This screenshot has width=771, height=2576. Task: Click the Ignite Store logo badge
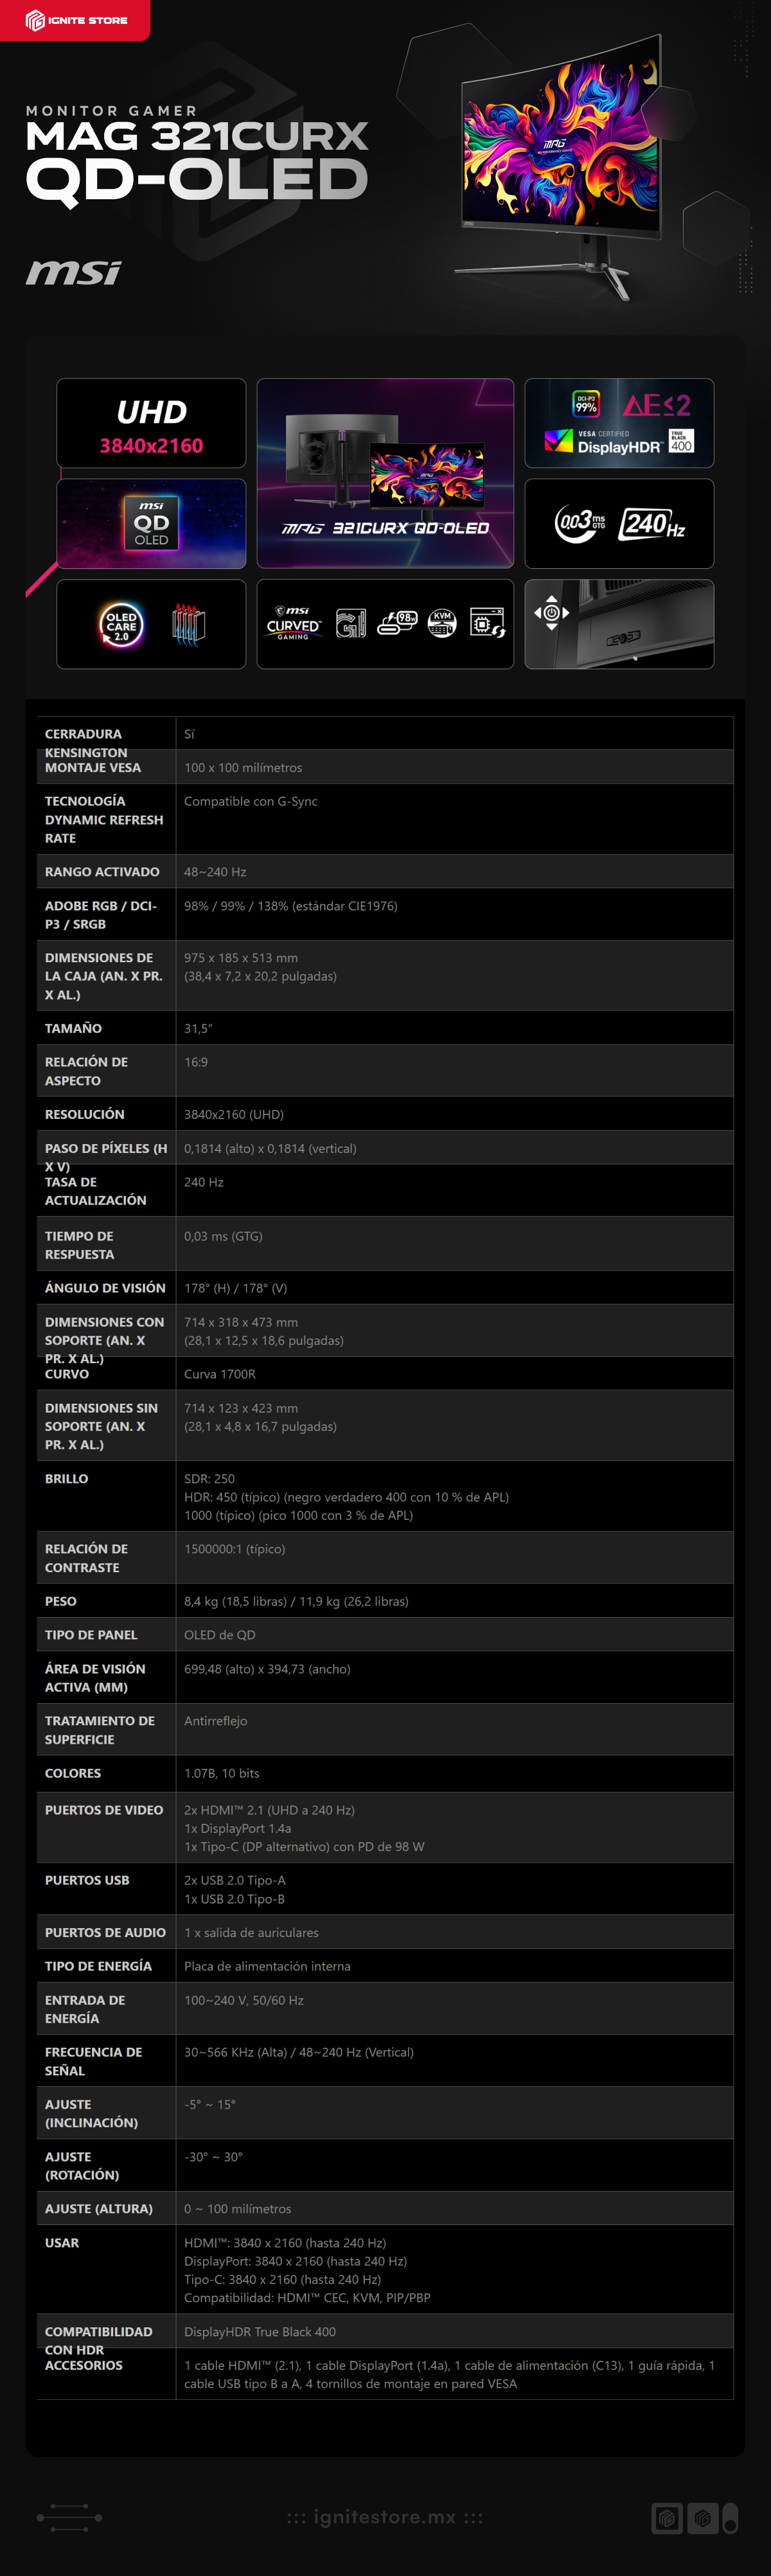75,20
